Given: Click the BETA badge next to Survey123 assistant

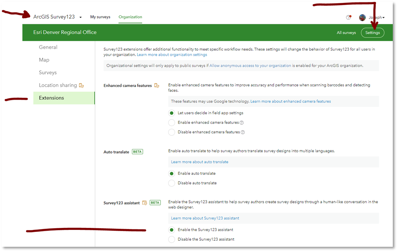Looking at the screenshot, I should tap(155, 203).
